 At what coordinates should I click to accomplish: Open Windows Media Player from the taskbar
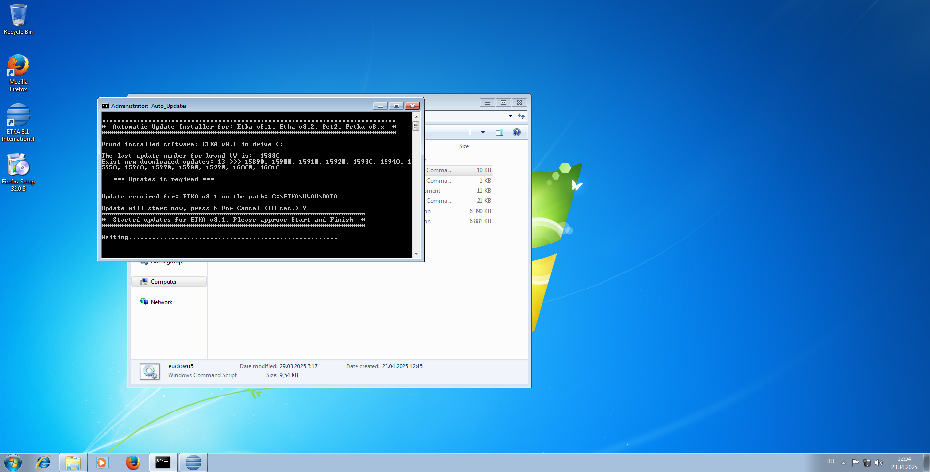click(x=103, y=462)
